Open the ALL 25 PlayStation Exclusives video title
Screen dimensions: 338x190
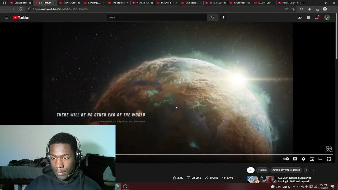294,180
